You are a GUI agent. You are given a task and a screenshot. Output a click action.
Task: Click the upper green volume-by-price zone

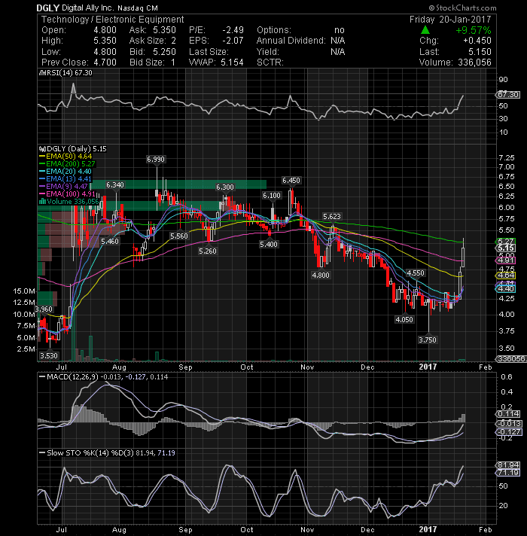coord(178,184)
